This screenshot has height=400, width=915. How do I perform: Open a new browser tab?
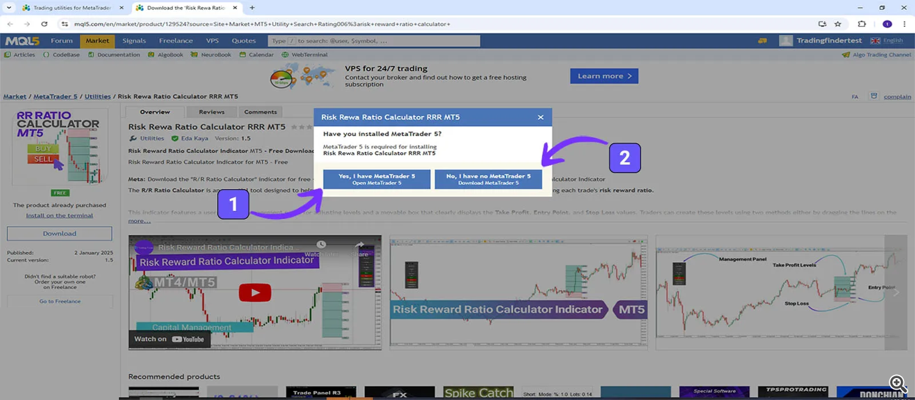coord(253,8)
